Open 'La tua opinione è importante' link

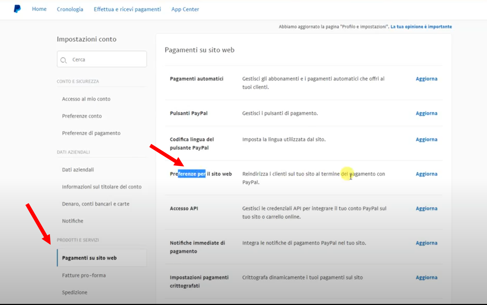coord(421,27)
